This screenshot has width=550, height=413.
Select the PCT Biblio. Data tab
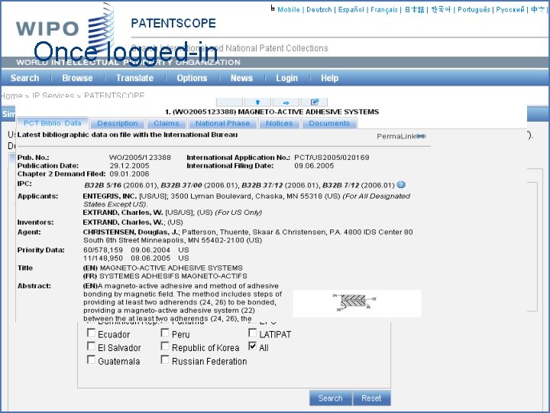pos(53,123)
